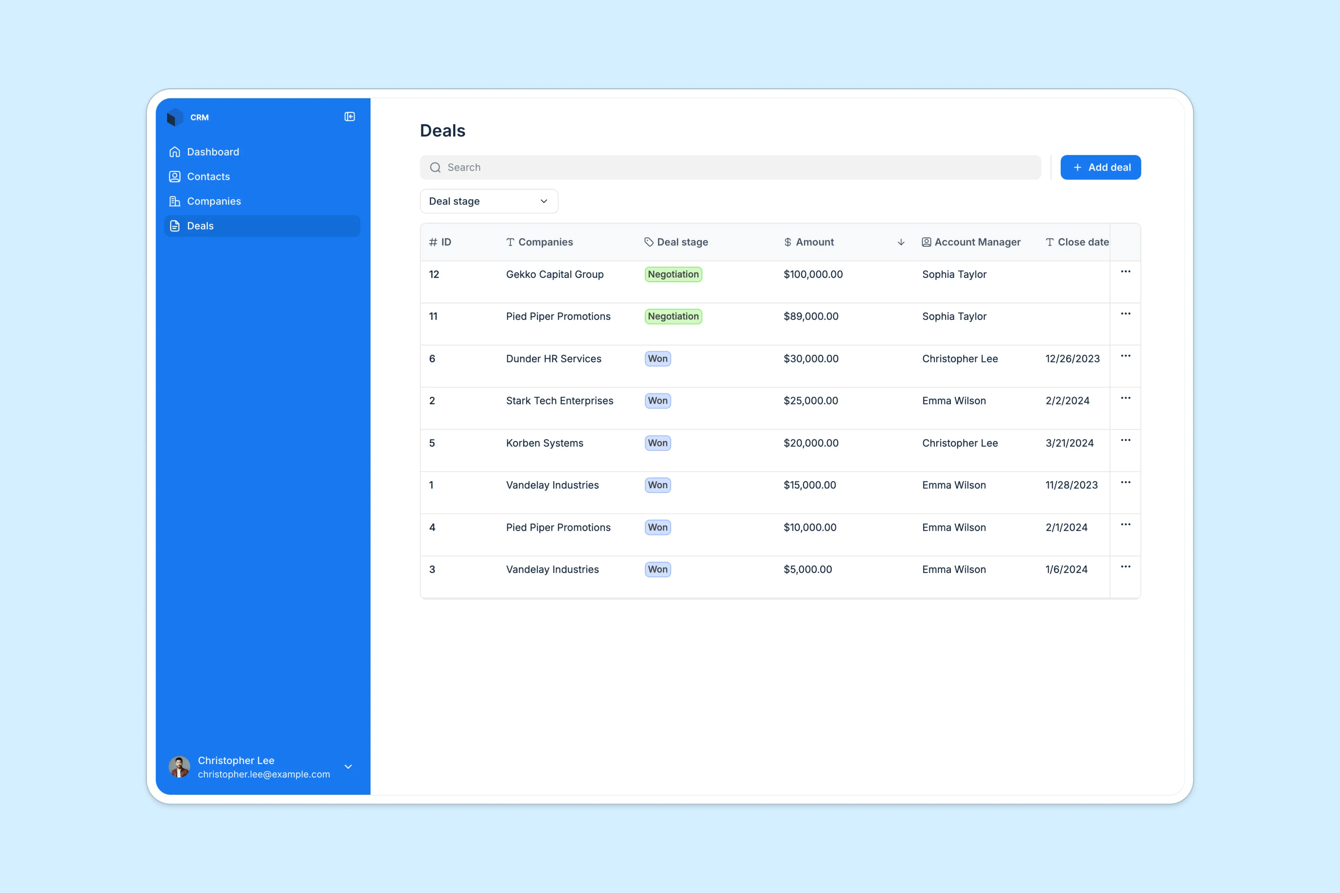Expand the user menu chevron for Christopher Lee
Screen dimensions: 1340x893
(348, 767)
